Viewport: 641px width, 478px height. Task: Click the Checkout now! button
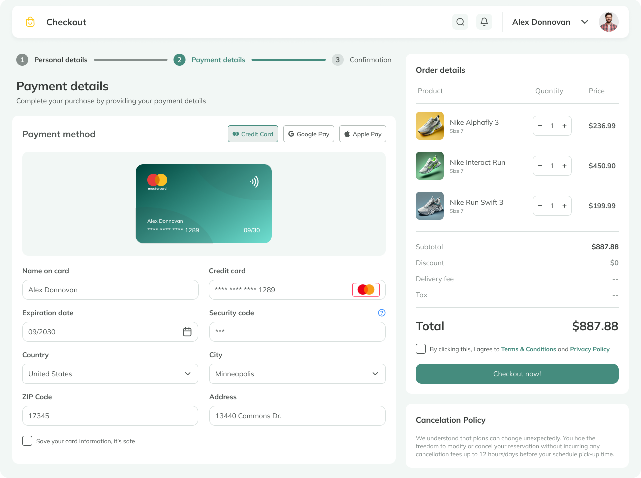(517, 374)
